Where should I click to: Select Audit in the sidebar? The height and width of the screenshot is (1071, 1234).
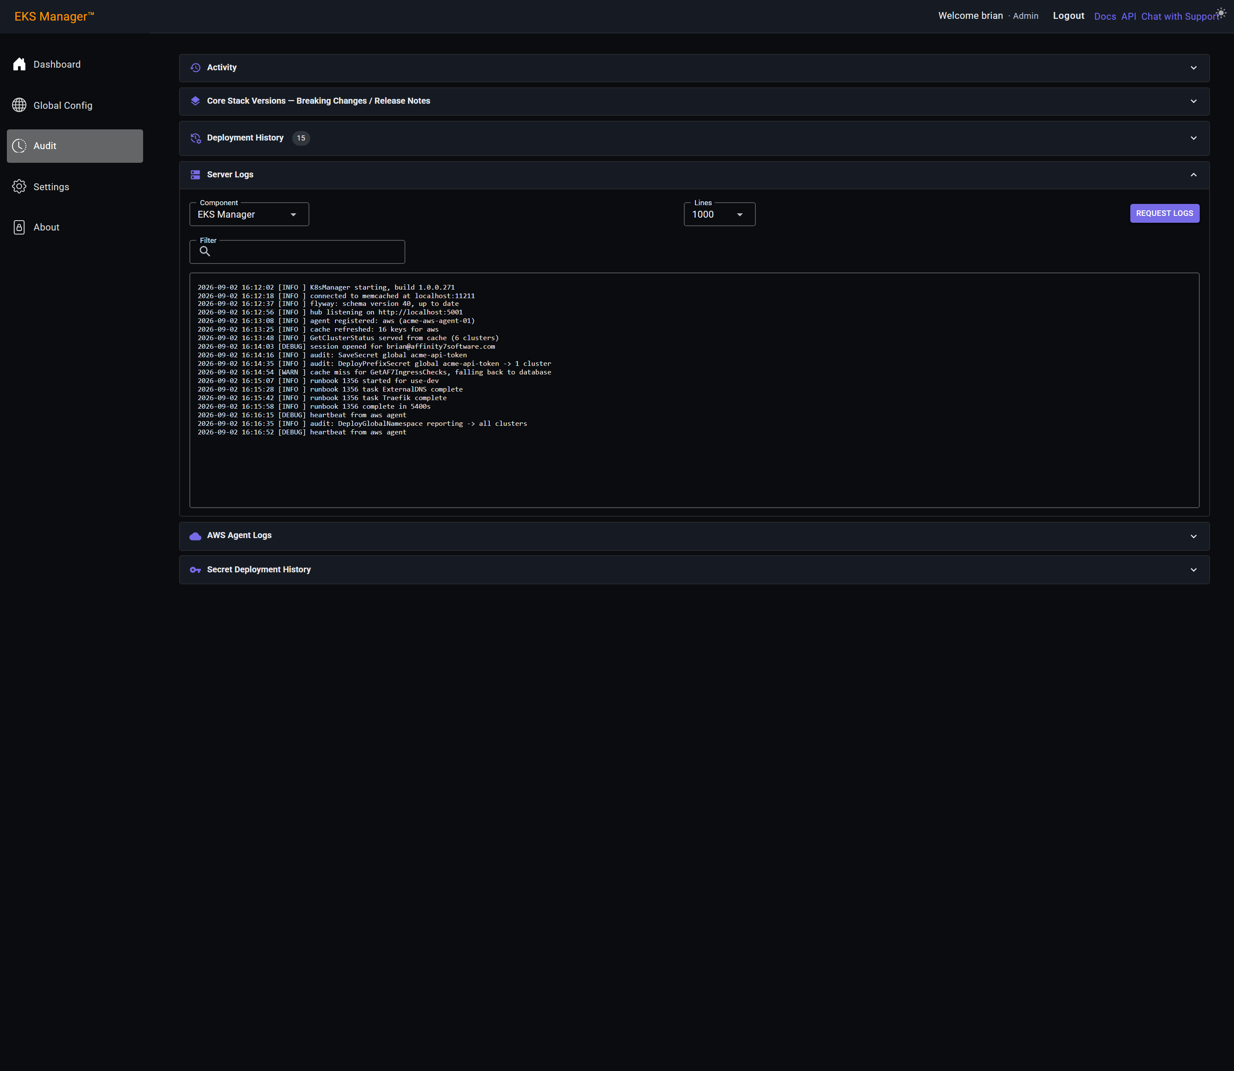[75, 146]
